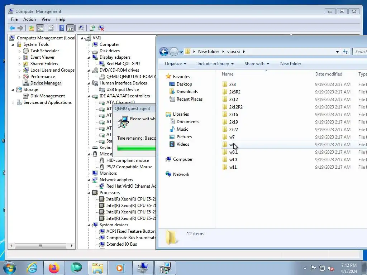The image size is (367, 275).
Task: Click the Back arrow in Computer Management toolbar
Action: [12, 28]
